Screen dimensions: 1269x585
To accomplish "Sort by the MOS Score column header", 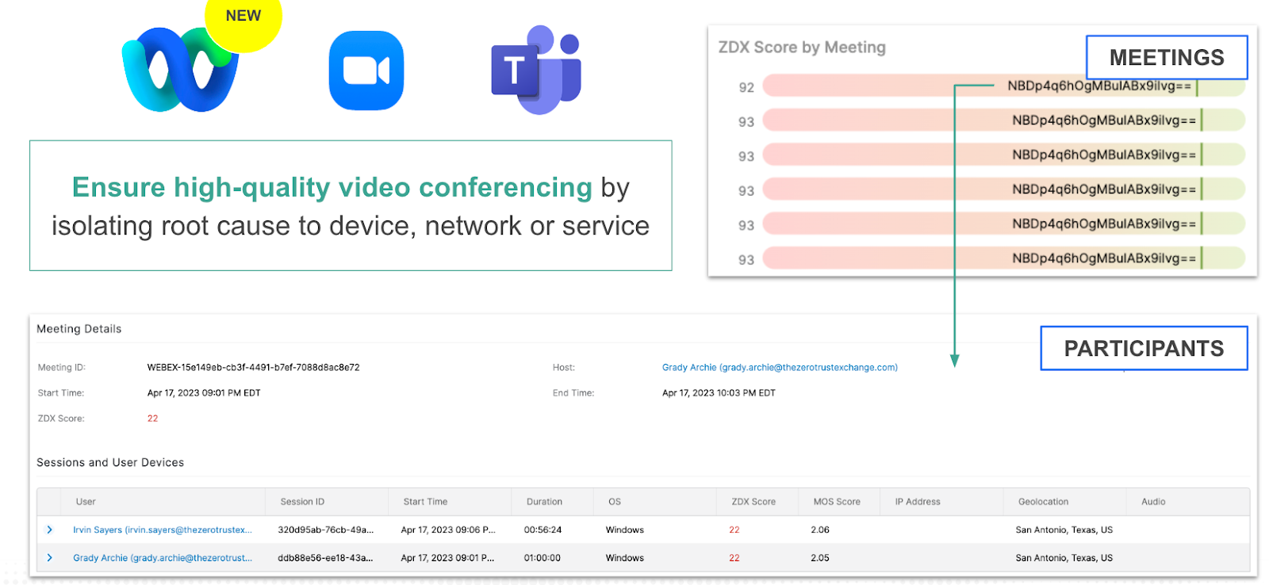I will pos(836,502).
